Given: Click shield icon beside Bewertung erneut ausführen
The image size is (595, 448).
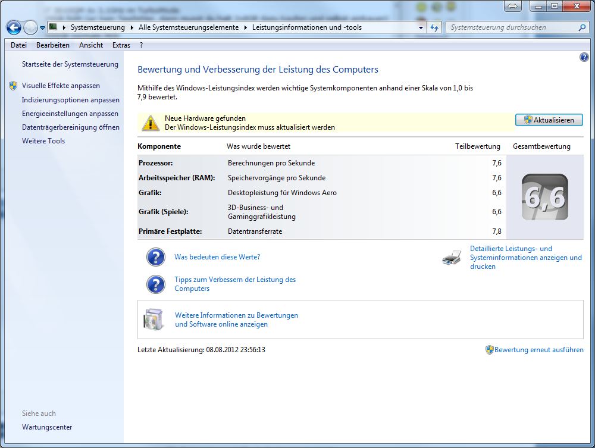Looking at the screenshot, I should (x=490, y=350).
